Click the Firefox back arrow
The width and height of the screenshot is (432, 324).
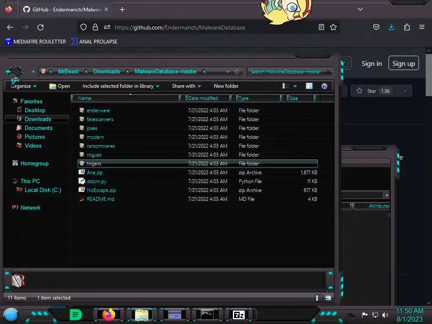pyautogui.click(x=10, y=27)
